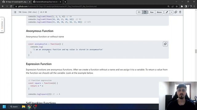
Task: Open the Raw file view
Action: click(152, 12)
